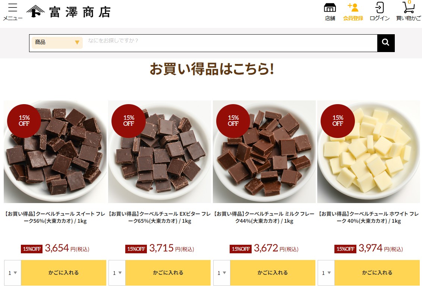Click the search field なにをお探しですか？
Viewport: 422px width, 289px height.
pyautogui.click(x=230, y=43)
